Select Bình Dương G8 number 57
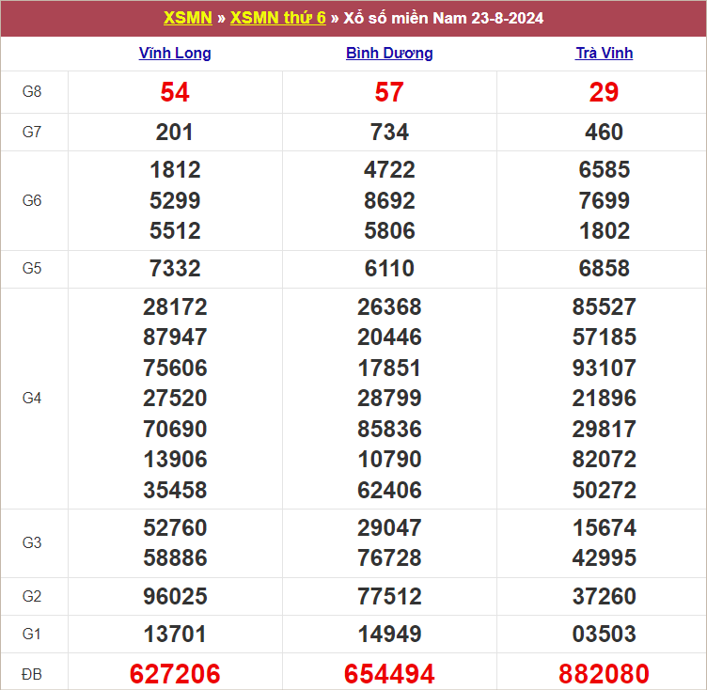This screenshot has height=690, width=707. [x=389, y=92]
